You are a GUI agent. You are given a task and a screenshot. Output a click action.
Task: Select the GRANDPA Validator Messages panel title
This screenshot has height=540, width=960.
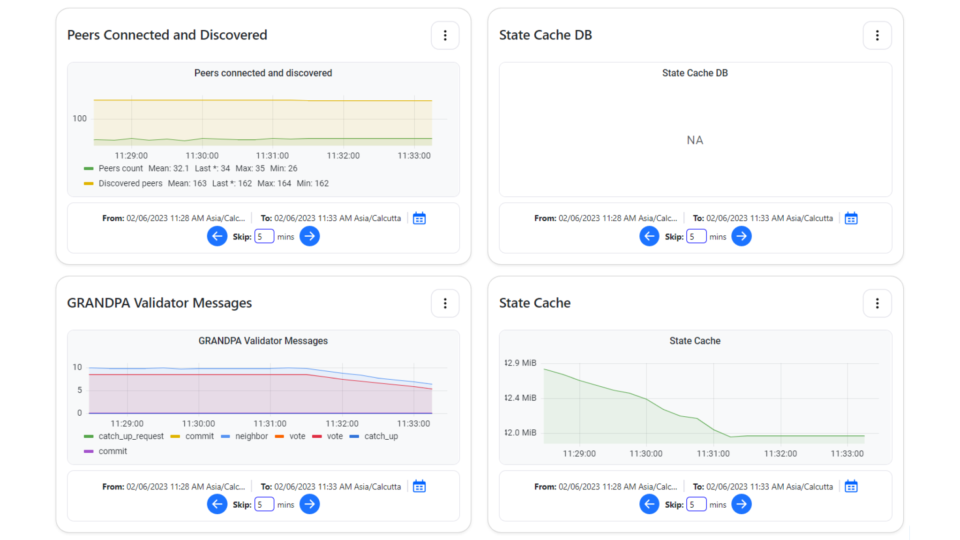(160, 303)
